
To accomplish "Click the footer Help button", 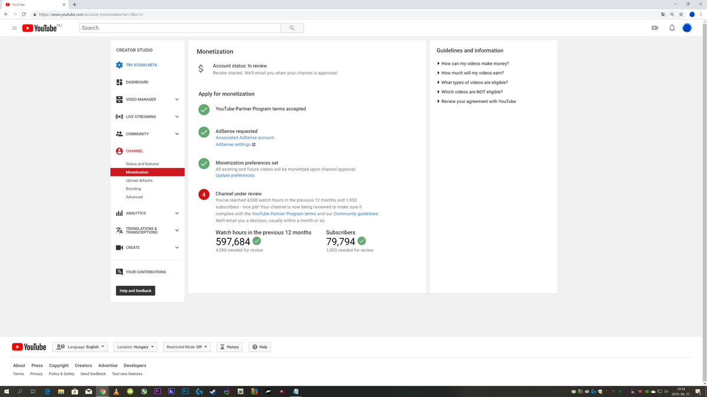I will (260, 347).
